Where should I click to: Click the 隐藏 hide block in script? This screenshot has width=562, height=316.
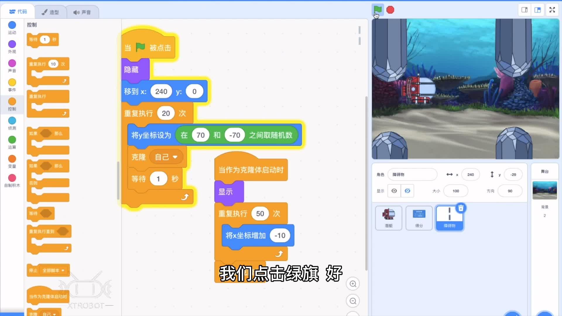point(135,70)
